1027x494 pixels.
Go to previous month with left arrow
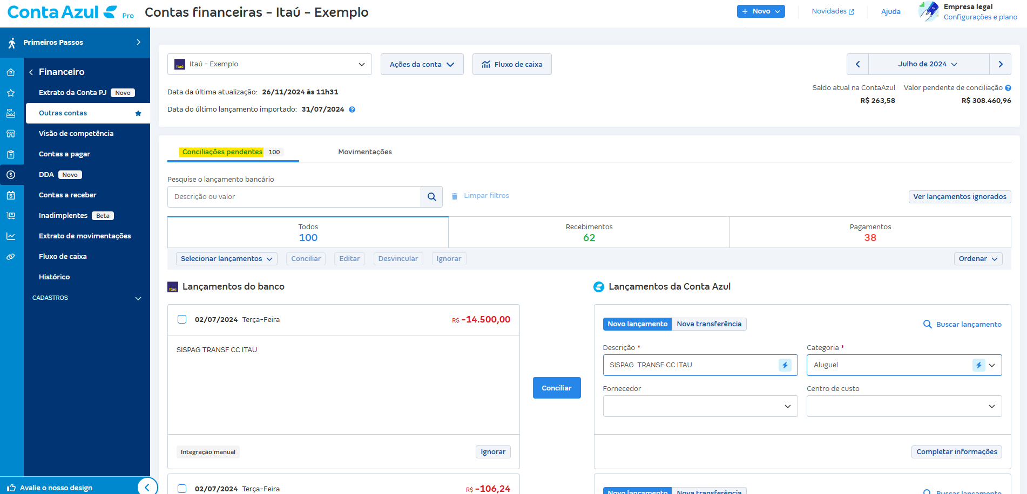click(857, 64)
